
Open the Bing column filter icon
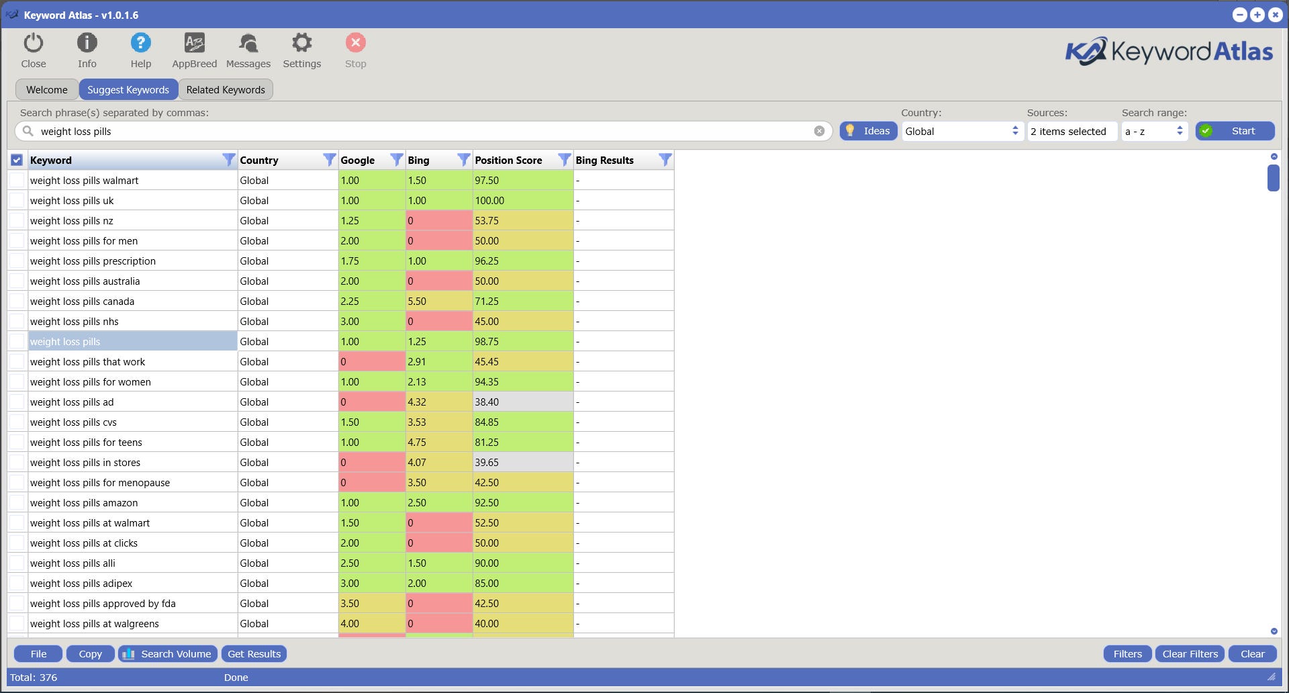(x=463, y=160)
